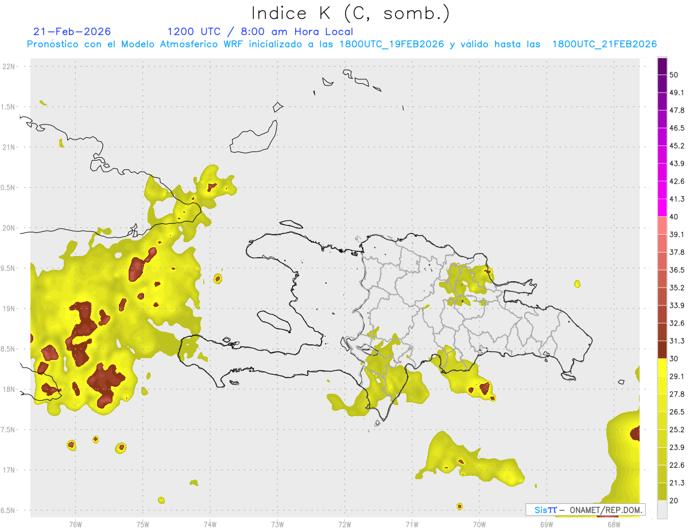Click the colorbar value '45.2'
Viewport: 689px width, 532px height.
pos(677,146)
